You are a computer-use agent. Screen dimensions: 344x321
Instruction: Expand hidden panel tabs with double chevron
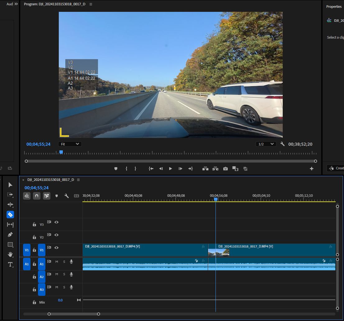point(16,4)
